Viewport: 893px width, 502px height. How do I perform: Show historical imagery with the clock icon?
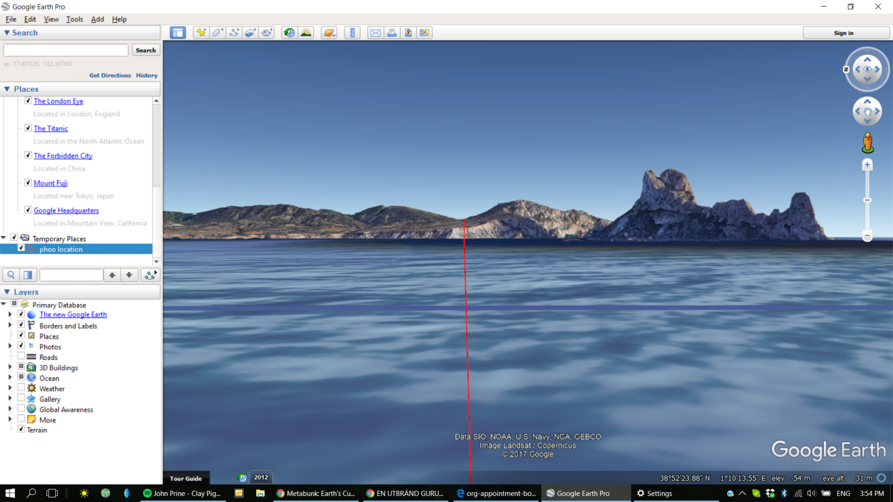click(x=289, y=33)
